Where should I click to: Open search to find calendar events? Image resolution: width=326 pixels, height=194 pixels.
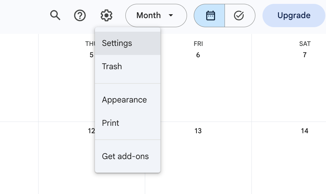pyautogui.click(x=55, y=15)
